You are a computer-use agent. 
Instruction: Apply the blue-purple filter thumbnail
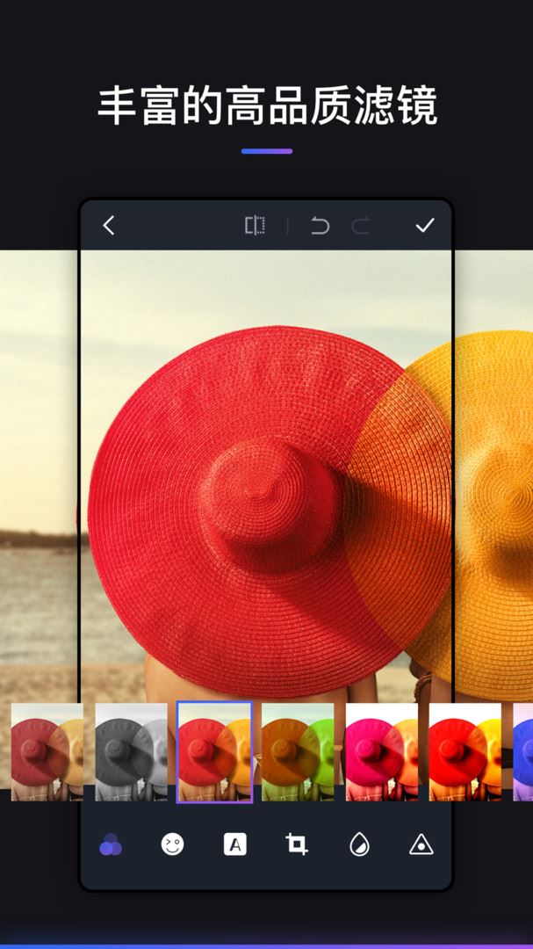pyautogui.click(x=522, y=751)
